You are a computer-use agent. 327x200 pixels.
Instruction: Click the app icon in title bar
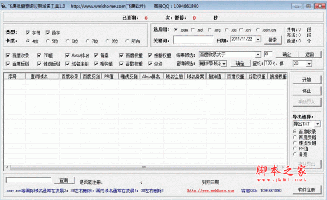point(4,6)
